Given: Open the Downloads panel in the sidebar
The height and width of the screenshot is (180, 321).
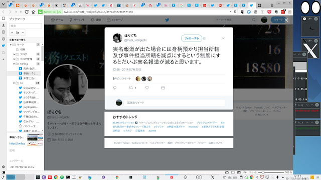Looking at the screenshot, I should [4, 25].
